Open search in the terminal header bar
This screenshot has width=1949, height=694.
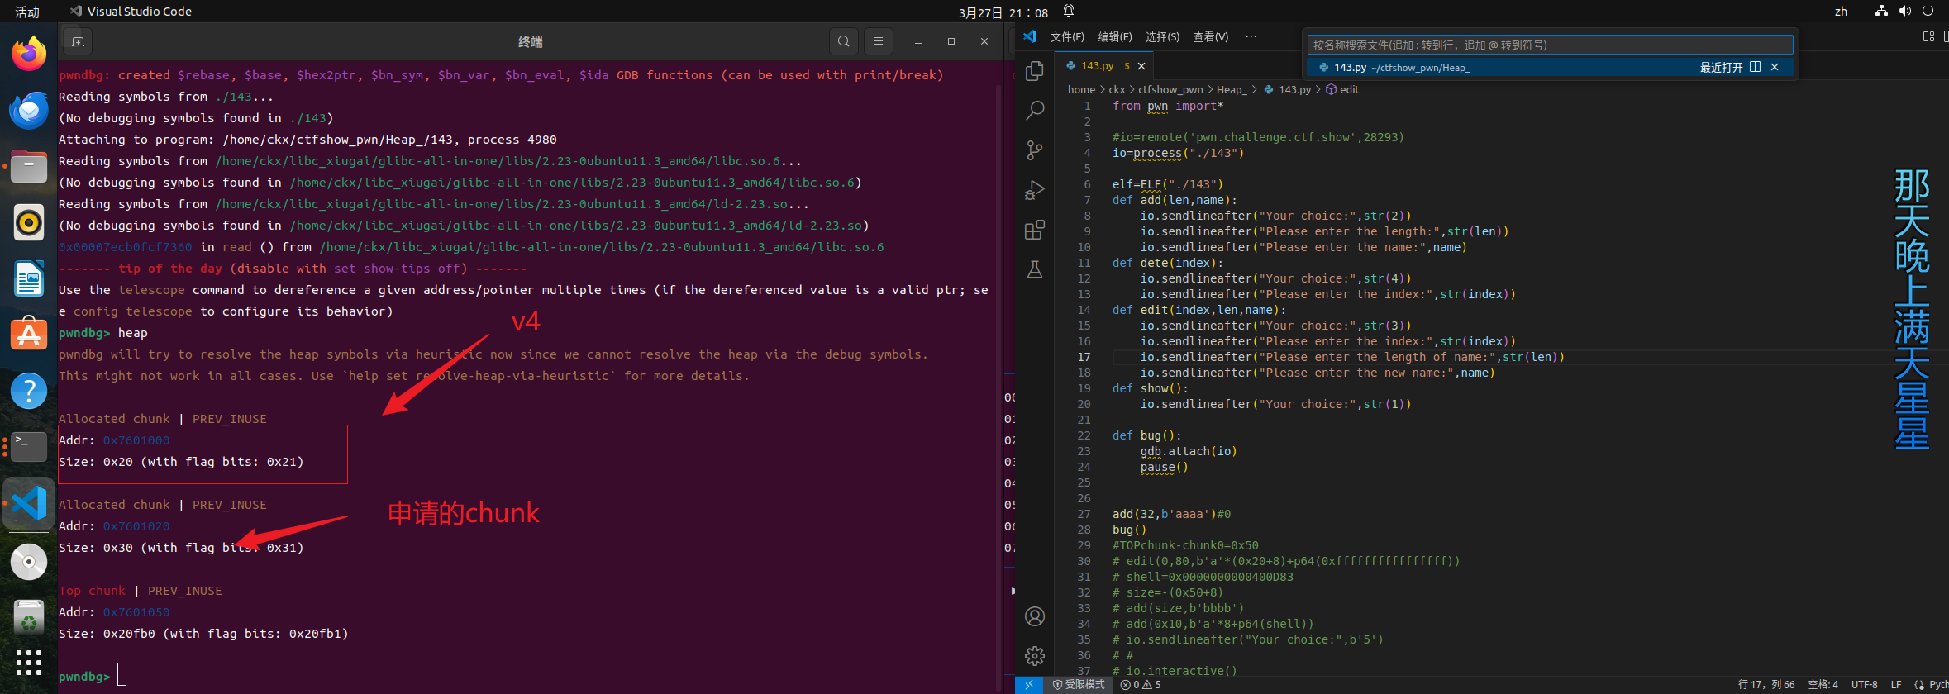[843, 41]
